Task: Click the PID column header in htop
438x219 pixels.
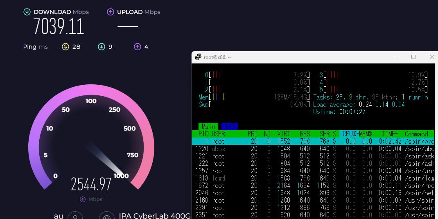Action: 203,134
